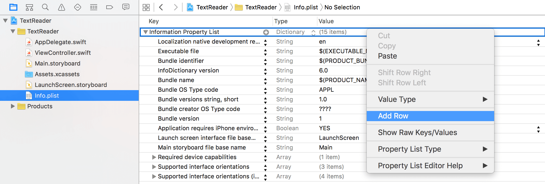The image size is (545, 184).
Task: Open the Project navigator folder icon
Action: click(x=13, y=7)
